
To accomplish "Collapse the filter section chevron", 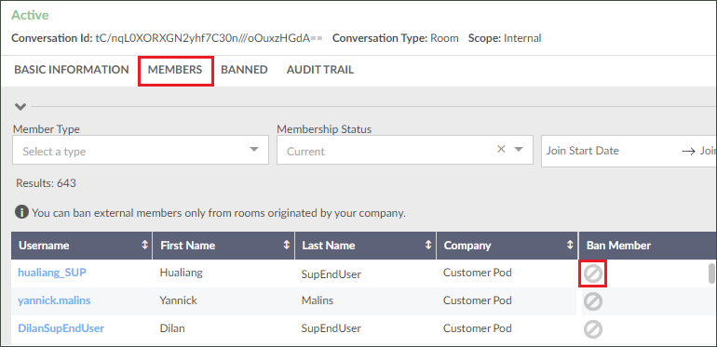I will (x=20, y=107).
